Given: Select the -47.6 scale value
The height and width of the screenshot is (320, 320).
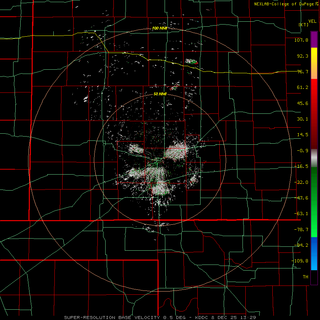Looking at the screenshot, I should (301, 198).
